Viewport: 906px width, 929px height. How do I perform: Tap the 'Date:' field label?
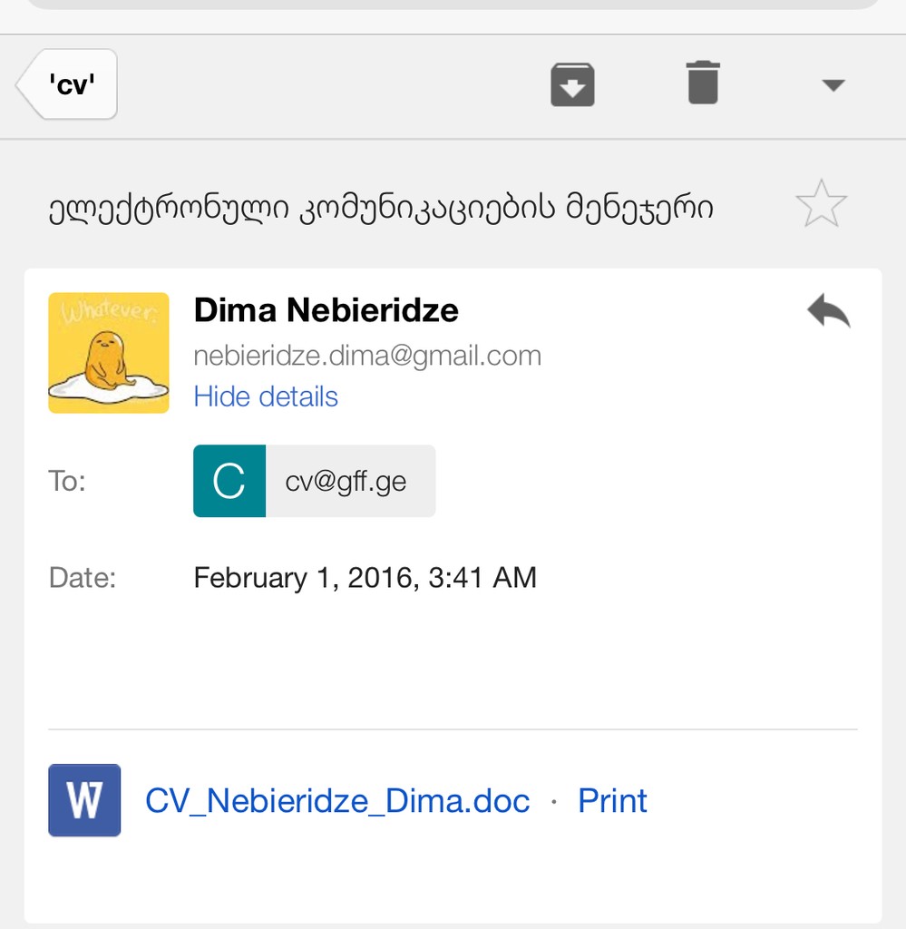pos(83,578)
